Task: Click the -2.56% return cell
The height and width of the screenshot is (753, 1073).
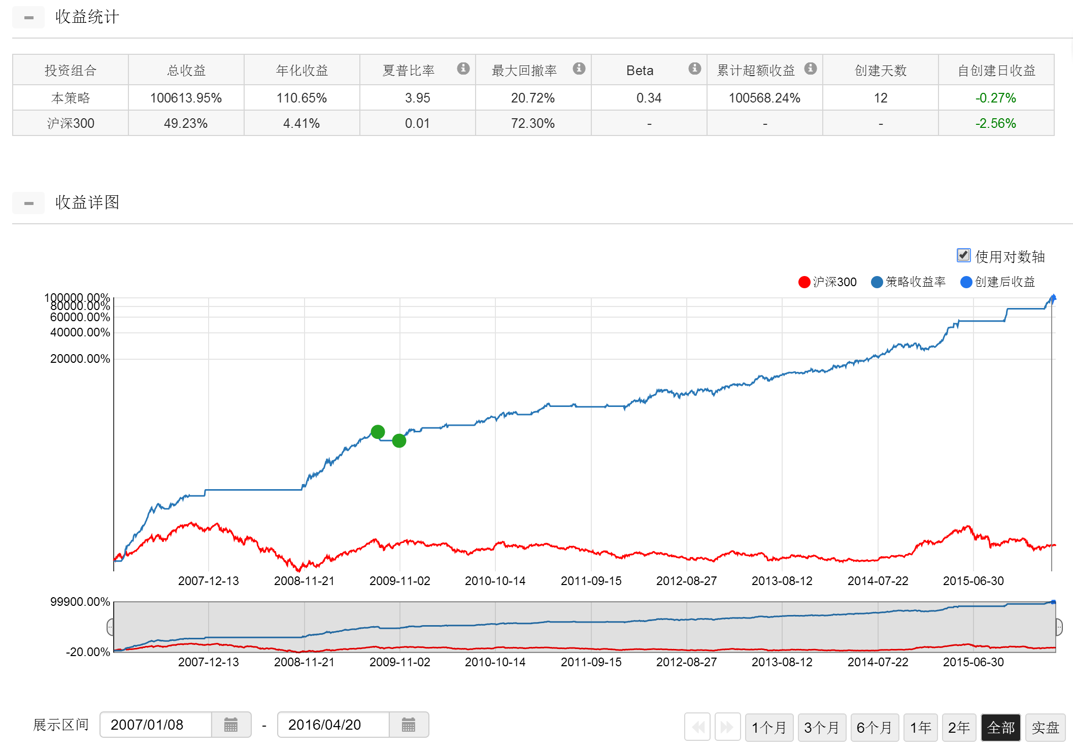Action: pos(996,123)
